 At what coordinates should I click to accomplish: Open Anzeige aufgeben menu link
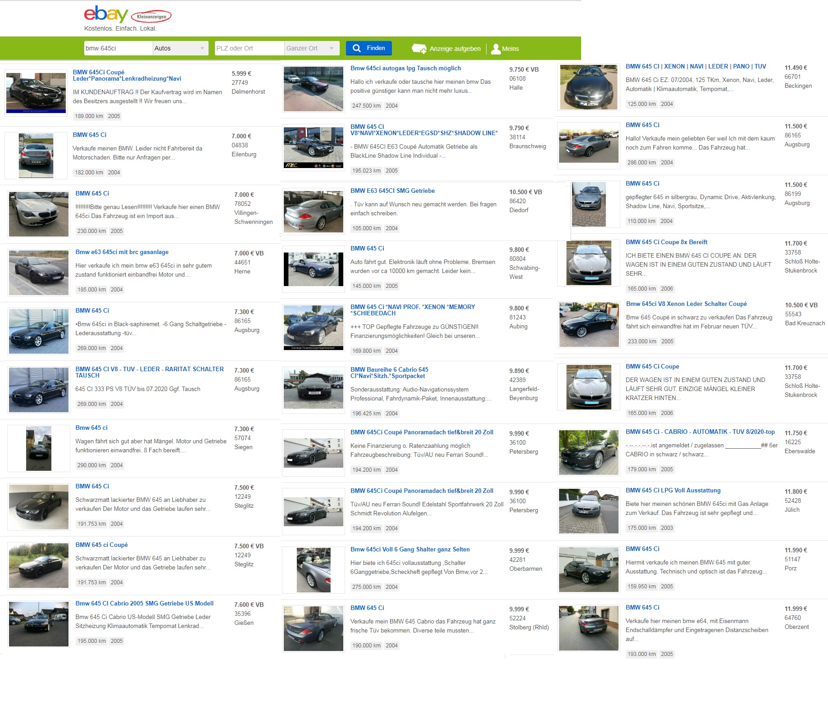455,49
